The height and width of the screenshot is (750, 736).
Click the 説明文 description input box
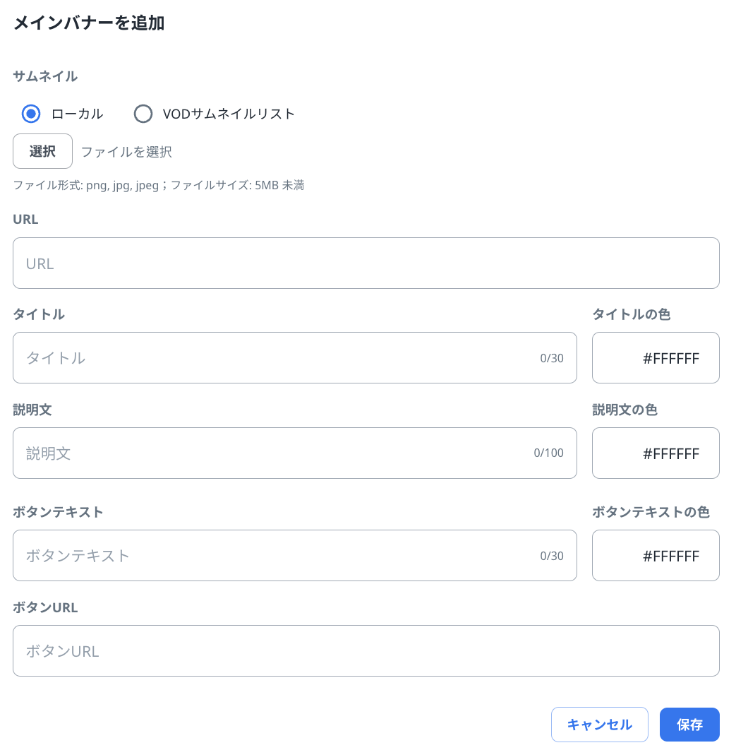[x=275, y=453]
